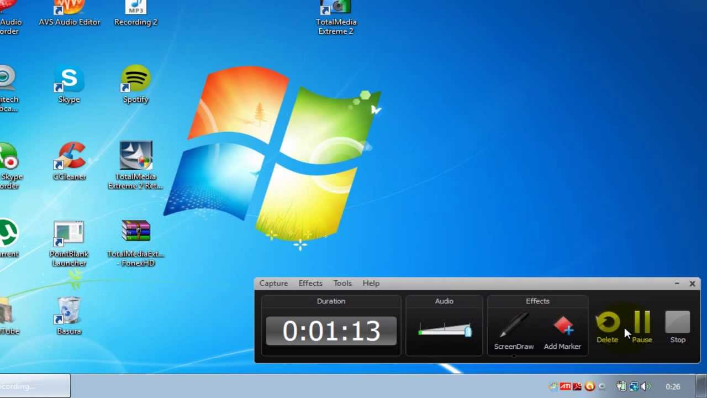Select the ScreenDraw pen tool
This screenshot has width=707, height=398.
click(x=514, y=332)
